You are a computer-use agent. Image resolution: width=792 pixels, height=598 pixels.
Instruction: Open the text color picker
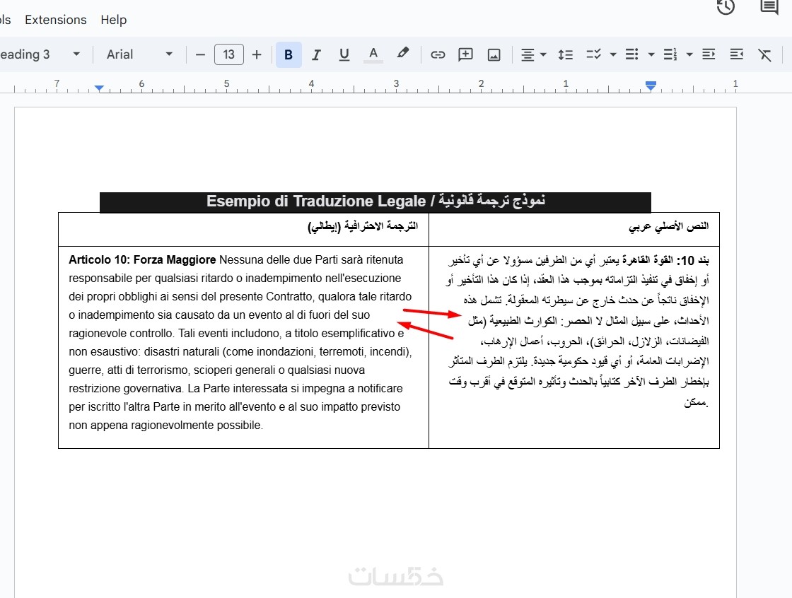coord(373,54)
